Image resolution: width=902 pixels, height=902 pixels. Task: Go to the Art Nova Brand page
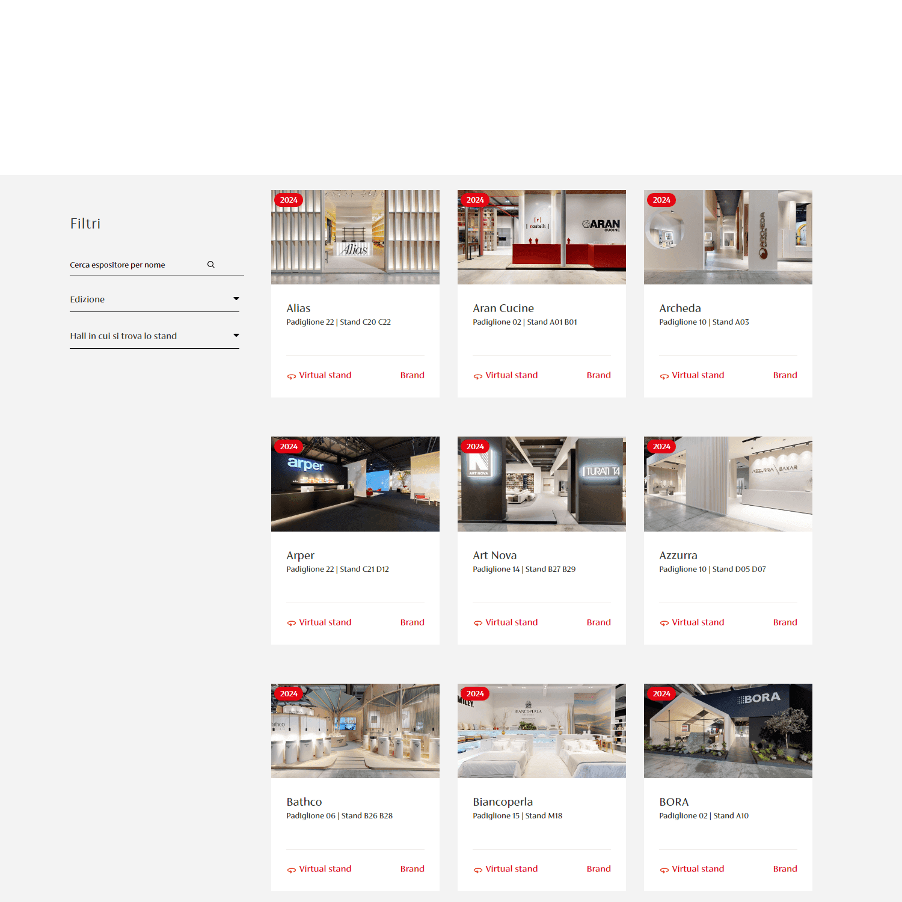coord(599,622)
